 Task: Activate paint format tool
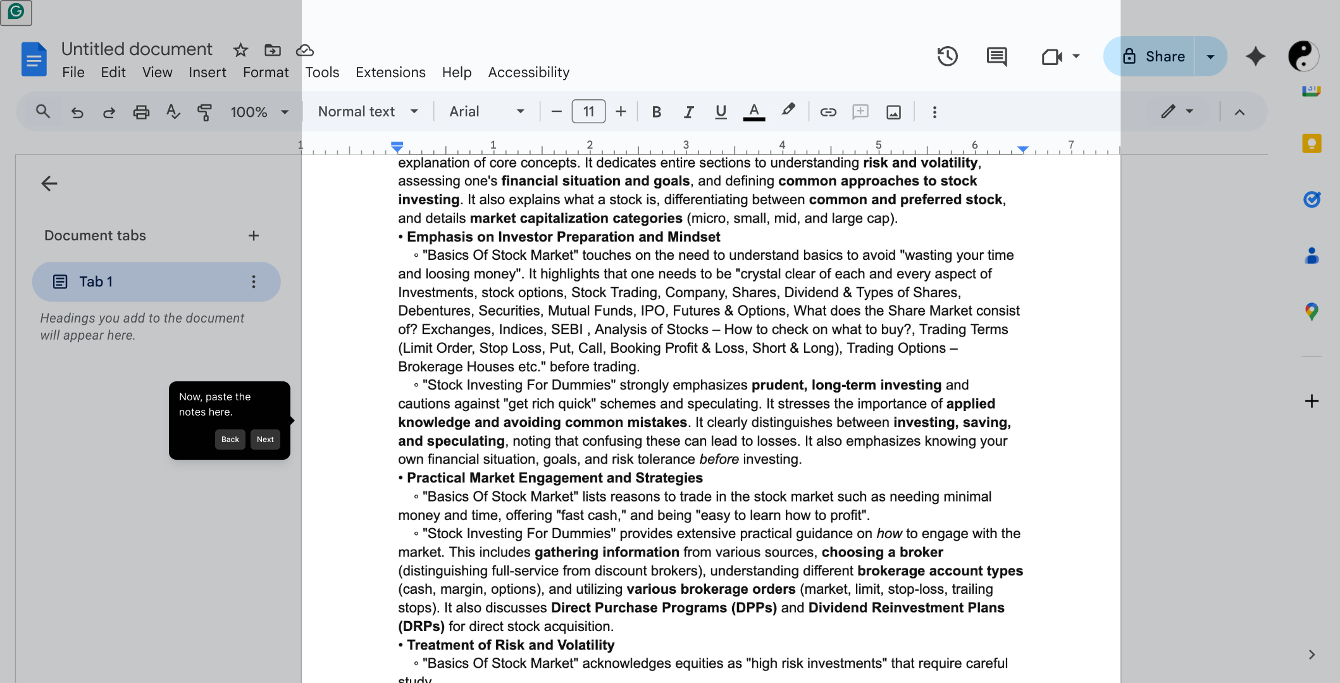[x=204, y=112]
